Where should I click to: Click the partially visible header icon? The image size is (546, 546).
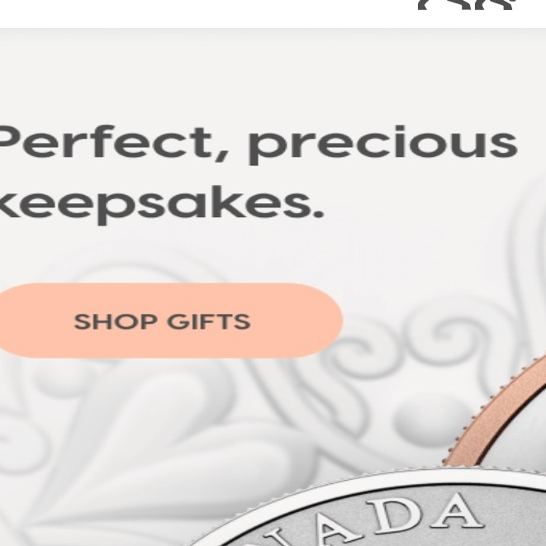click(467, 4)
